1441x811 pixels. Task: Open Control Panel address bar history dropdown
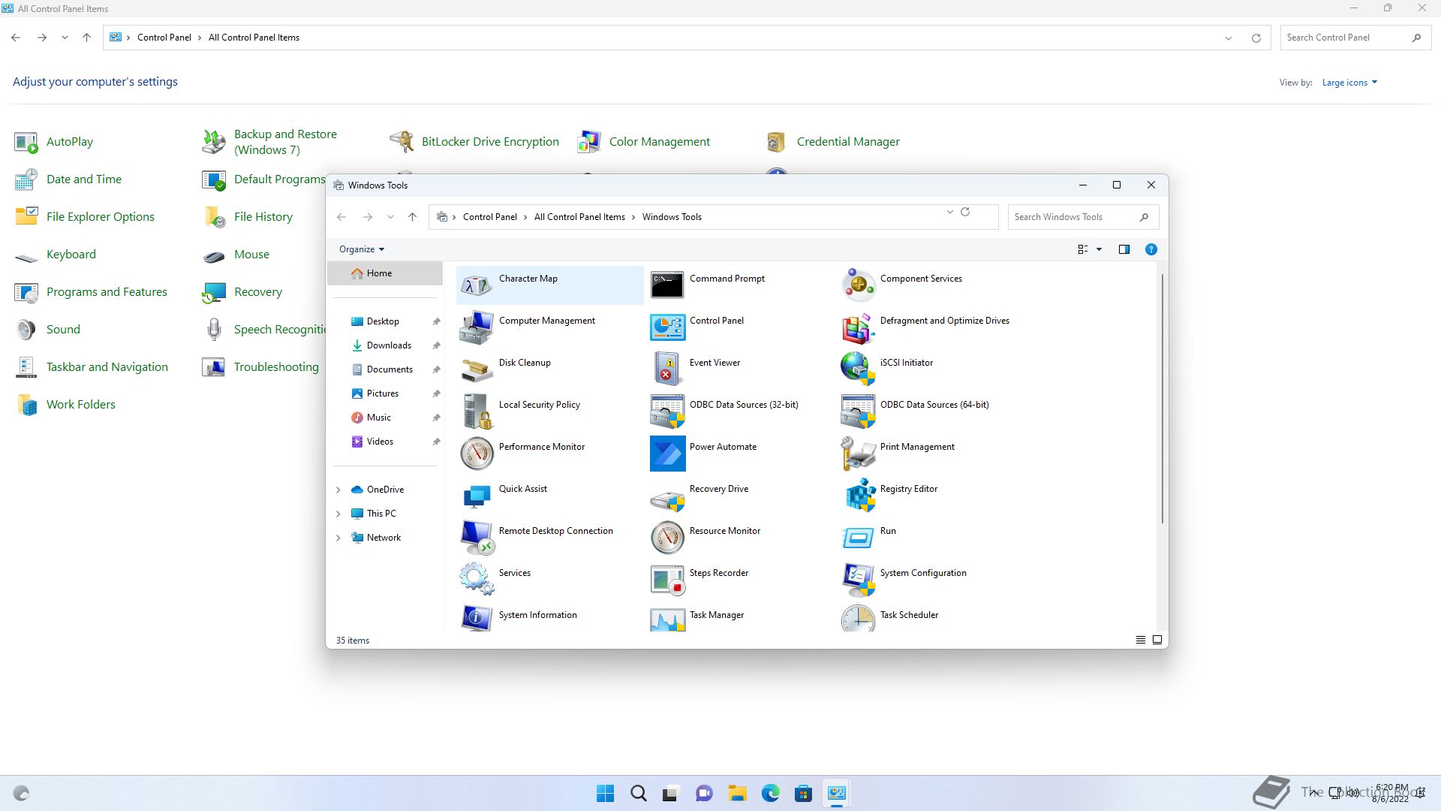(1229, 38)
